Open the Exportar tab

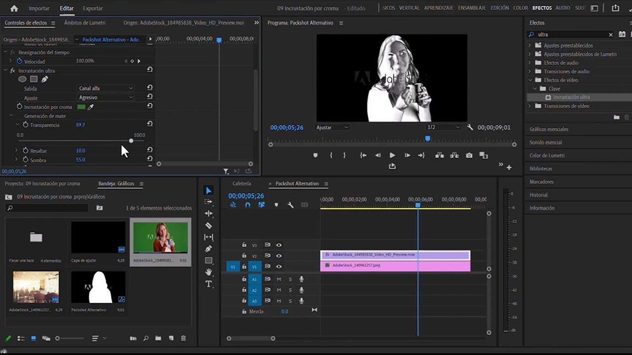tap(93, 8)
